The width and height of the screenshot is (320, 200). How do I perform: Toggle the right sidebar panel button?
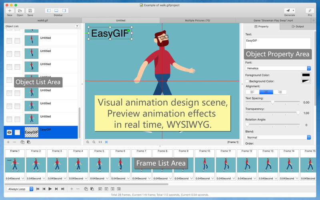[64, 11]
